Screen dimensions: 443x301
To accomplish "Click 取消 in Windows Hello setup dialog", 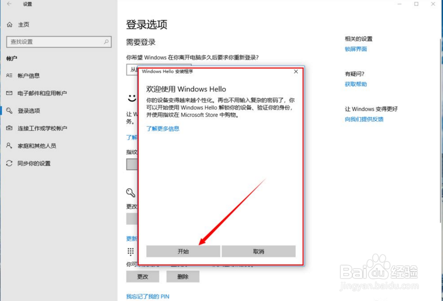I will [259, 251].
